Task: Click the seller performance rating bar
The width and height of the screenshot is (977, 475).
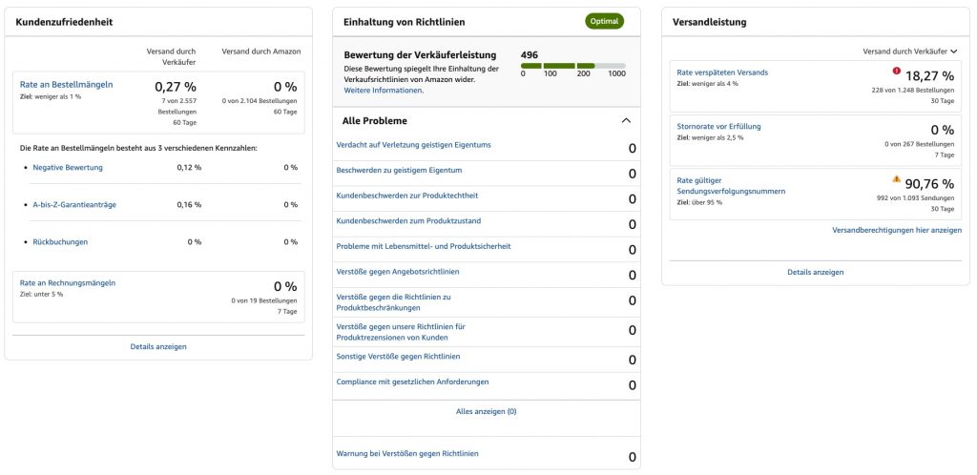Action: 572,66
